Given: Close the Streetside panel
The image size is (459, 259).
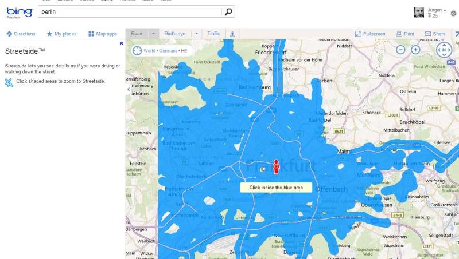Looking at the screenshot, I should click(122, 43).
